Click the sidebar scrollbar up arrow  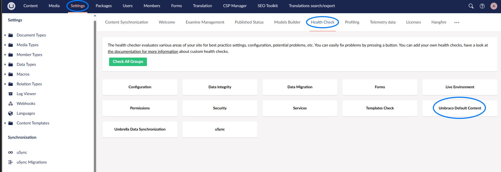(95, 16)
